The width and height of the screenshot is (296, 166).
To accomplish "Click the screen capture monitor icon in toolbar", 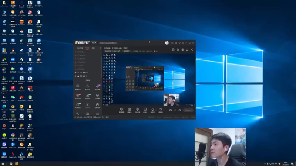I will [x=122, y=110].
